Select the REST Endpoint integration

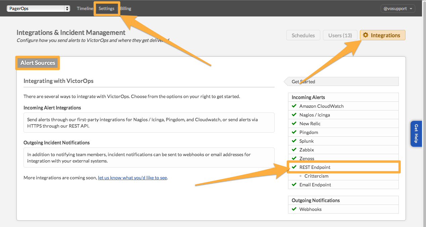pos(343,167)
